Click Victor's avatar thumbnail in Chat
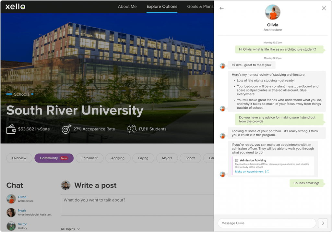The height and width of the screenshot is (232, 332). (11, 226)
